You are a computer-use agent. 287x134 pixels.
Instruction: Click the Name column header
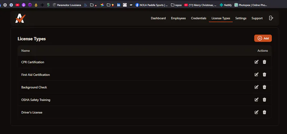click(25, 51)
